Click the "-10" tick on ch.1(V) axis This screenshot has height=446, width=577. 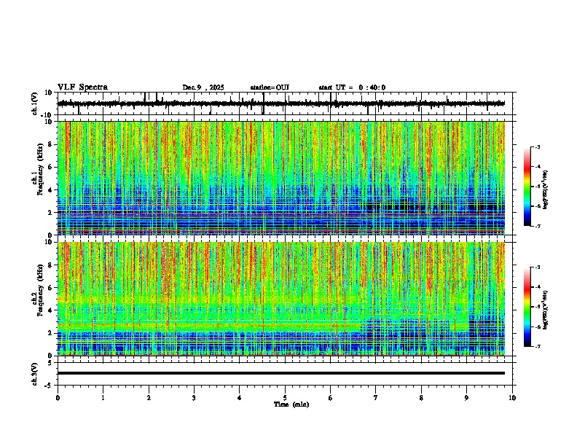point(47,115)
